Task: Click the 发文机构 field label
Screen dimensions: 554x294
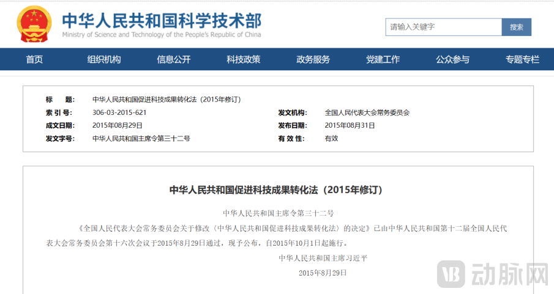Action: click(293, 112)
